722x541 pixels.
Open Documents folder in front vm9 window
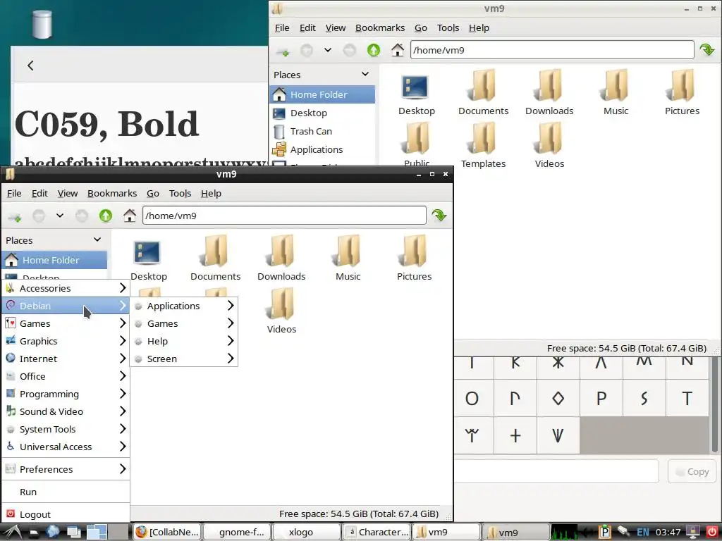point(216,258)
